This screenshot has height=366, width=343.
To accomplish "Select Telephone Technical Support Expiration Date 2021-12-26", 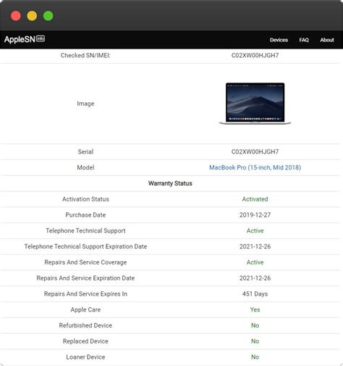I will click(255, 246).
